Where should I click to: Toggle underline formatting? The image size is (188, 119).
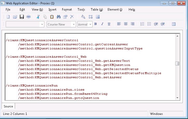click(109, 24)
